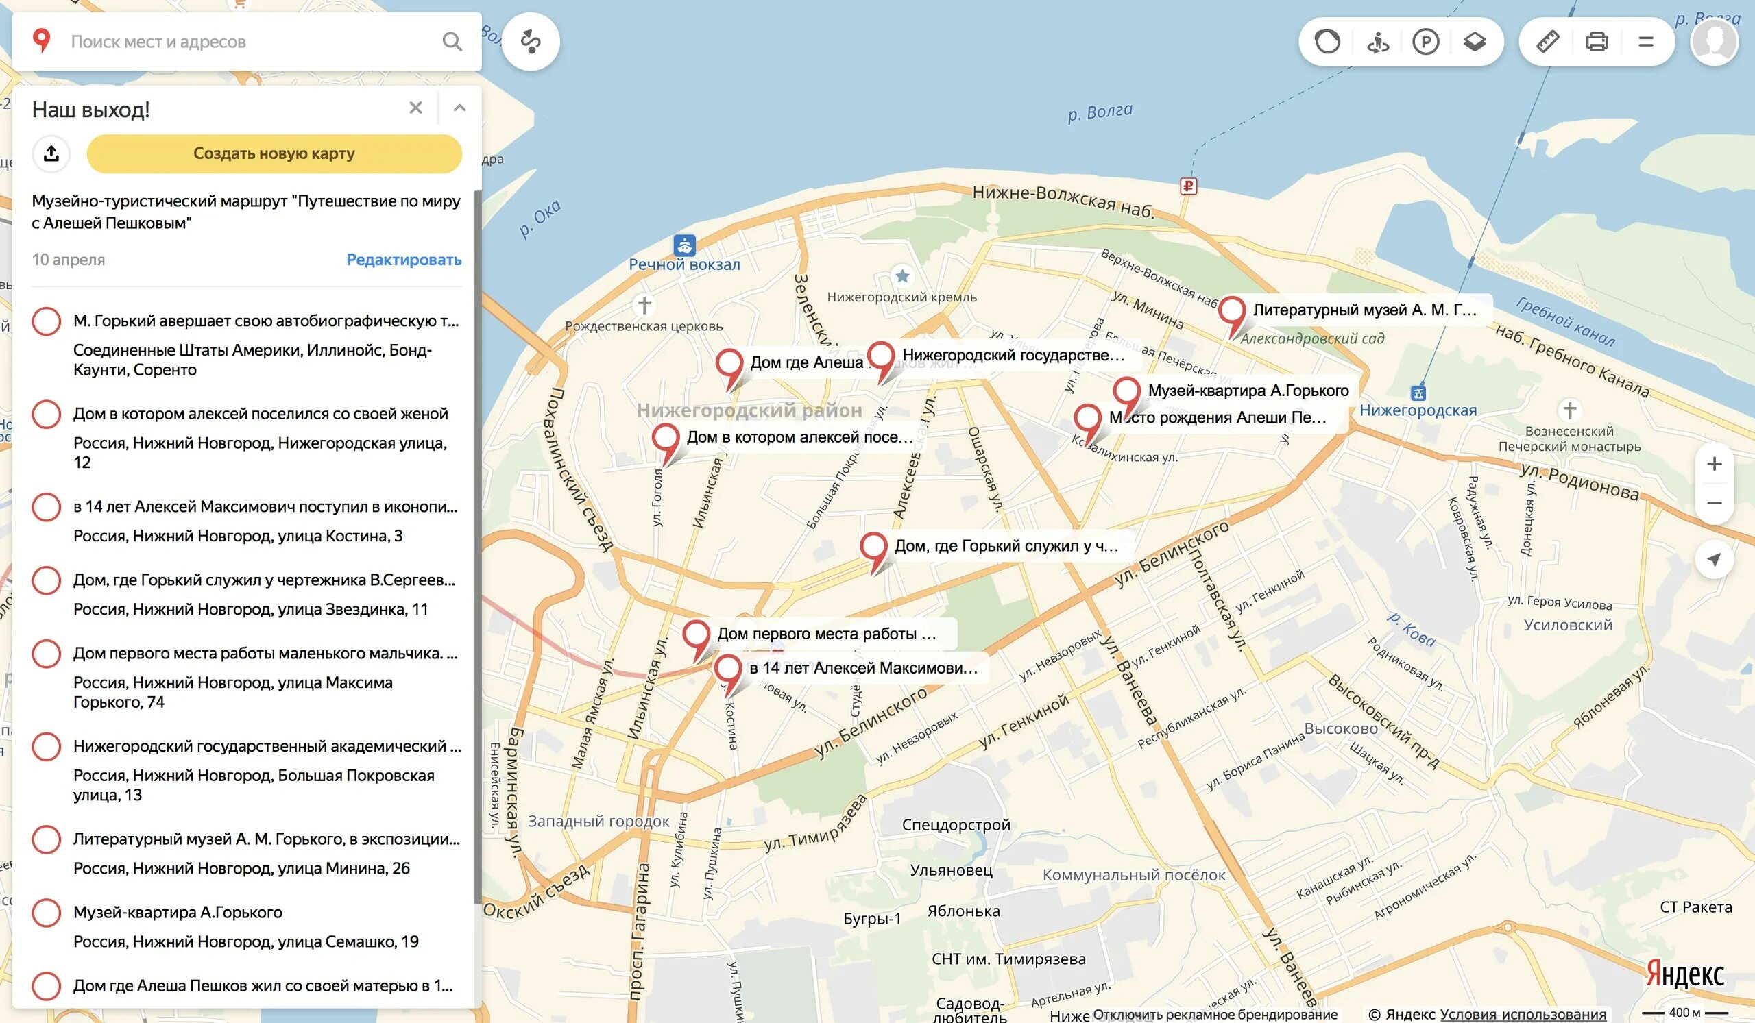Close the Наш выход panel
The height and width of the screenshot is (1023, 1755).
coord(415,108)
